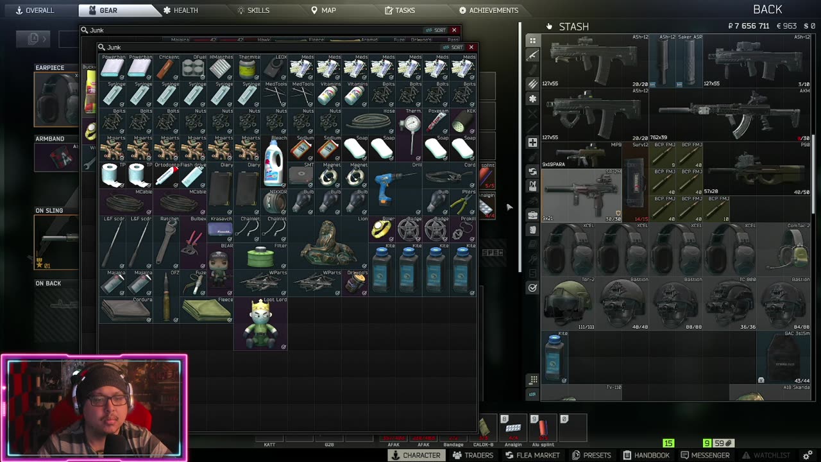This screenshot has width=821, height=462.
Task: Open the HEALTH tab
Action: pos(180,10)
